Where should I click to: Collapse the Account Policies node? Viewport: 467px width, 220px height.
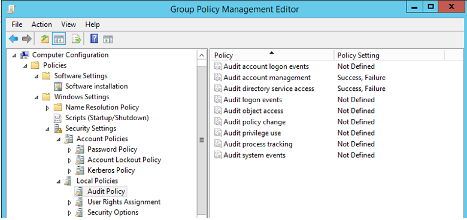pyautogui.click(x=59, y=139)
